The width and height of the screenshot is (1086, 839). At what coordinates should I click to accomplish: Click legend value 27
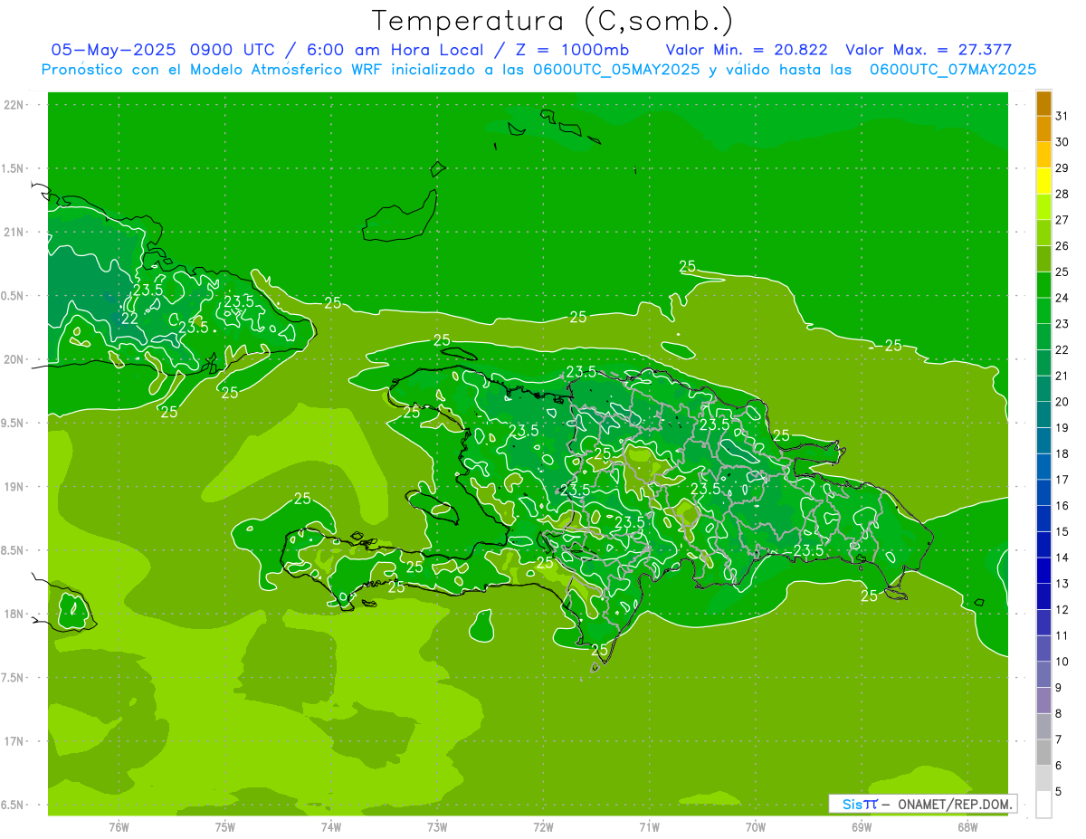click(1062, 220)
